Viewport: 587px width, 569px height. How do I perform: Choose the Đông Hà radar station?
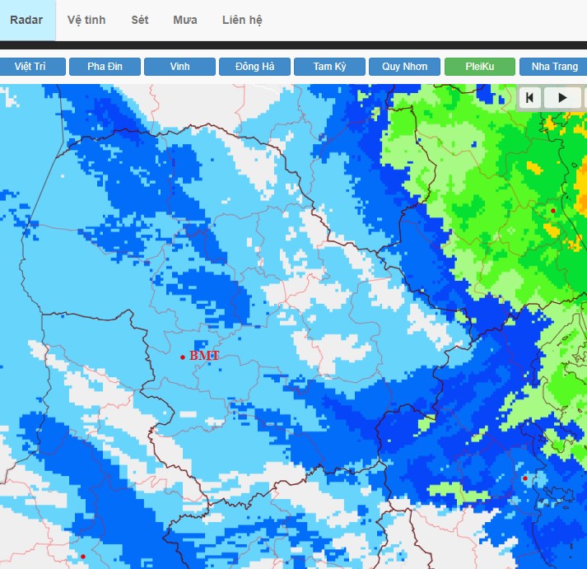click(254, 67)
